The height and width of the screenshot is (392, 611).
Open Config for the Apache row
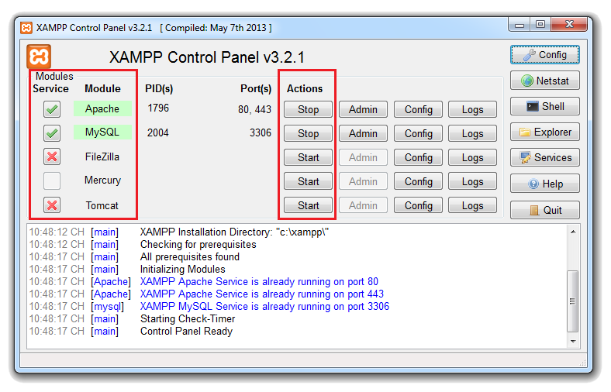pos(418,110)
